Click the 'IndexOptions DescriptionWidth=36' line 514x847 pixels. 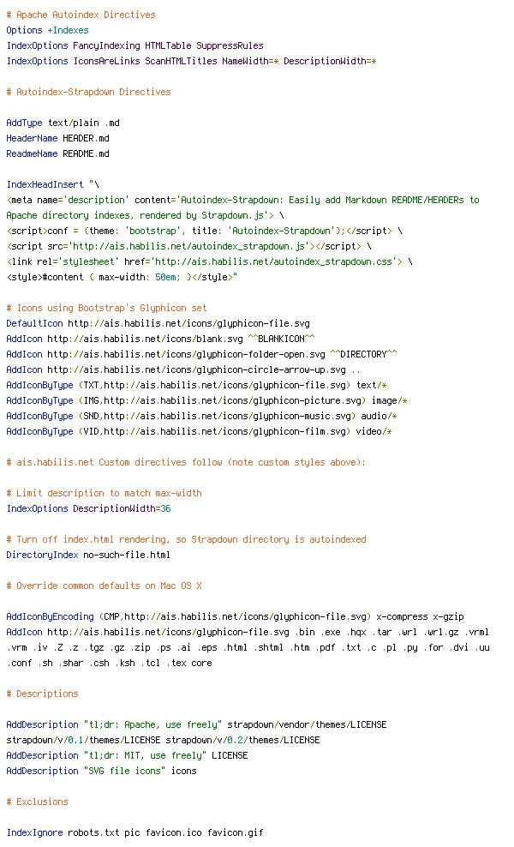pos(88,509)
